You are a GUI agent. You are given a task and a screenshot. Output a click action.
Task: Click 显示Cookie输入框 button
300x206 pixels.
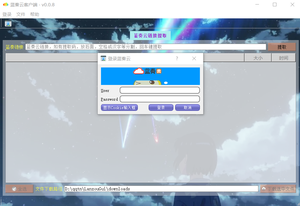pyautogui.click(x=119, y=108)
